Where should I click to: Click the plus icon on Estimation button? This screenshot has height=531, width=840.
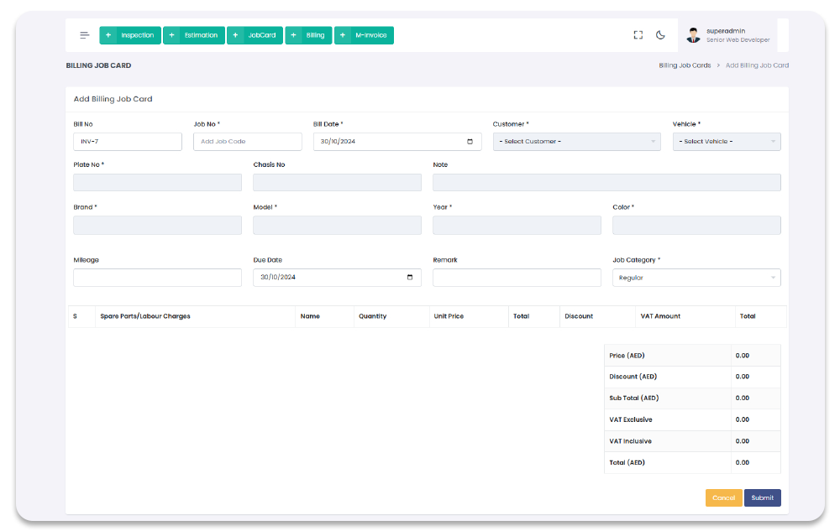click(172, 35)
